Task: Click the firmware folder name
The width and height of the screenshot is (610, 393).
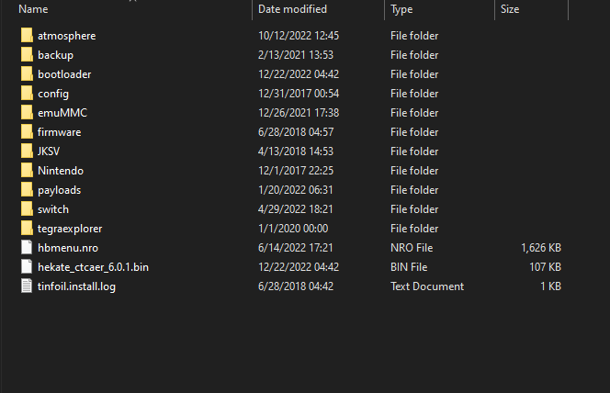Action: click(x=60, y=132)
